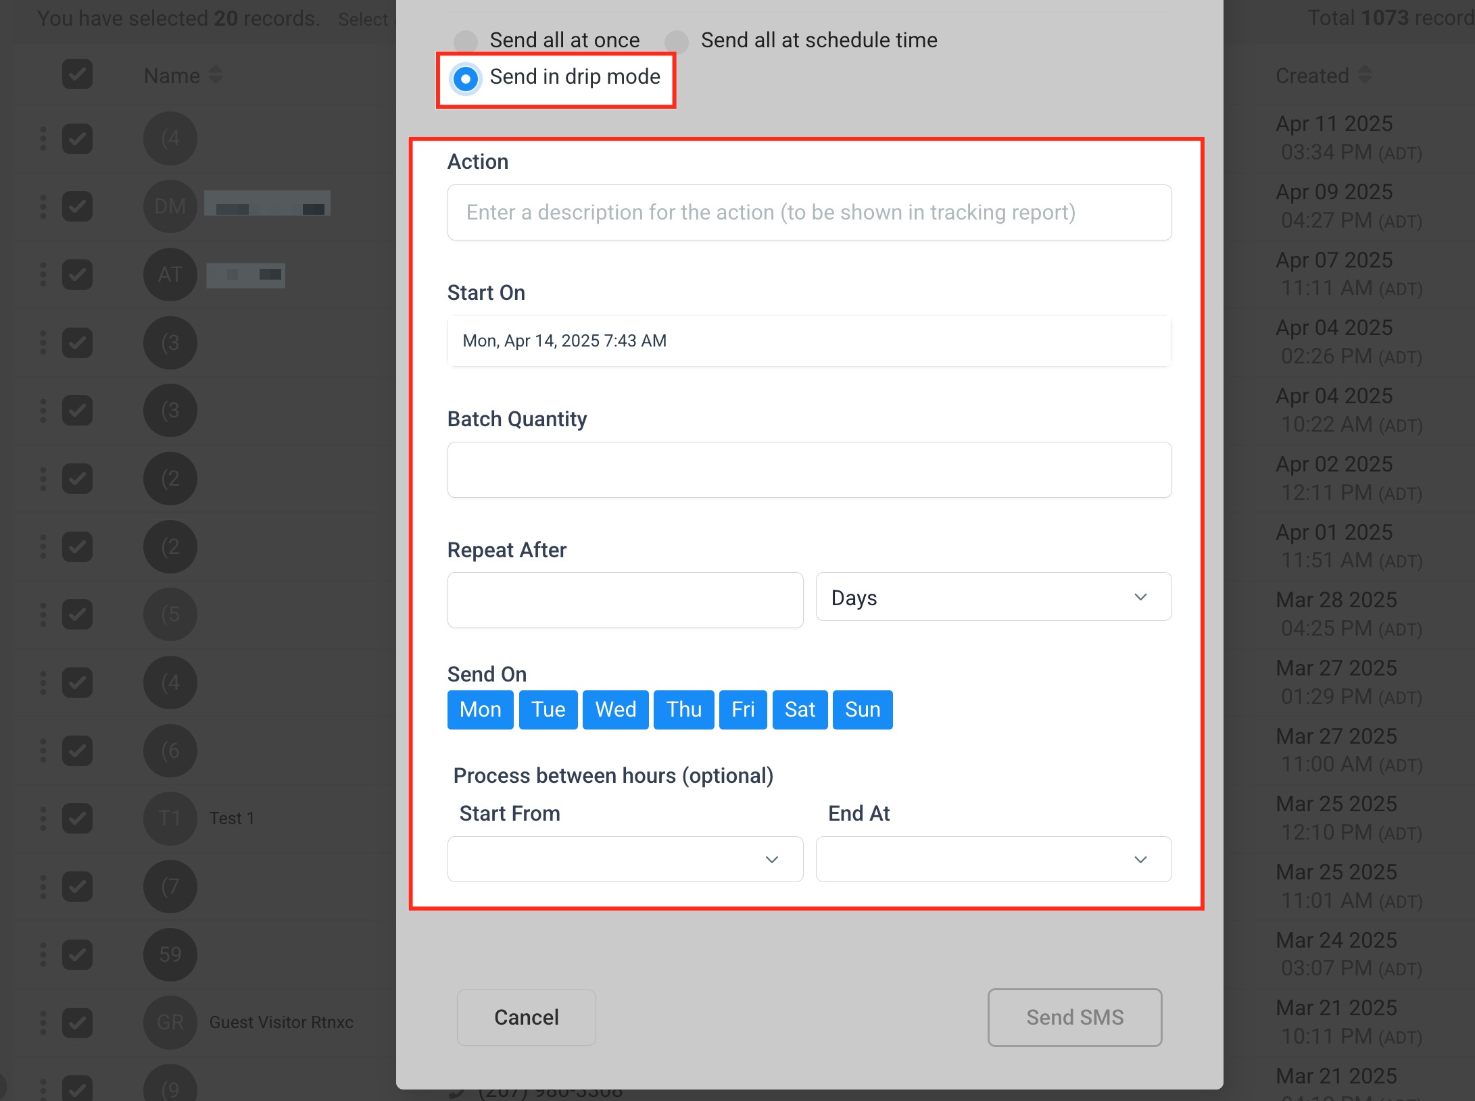Choose Send all at schedule time

pyautogui.click(x=677, y=41)
